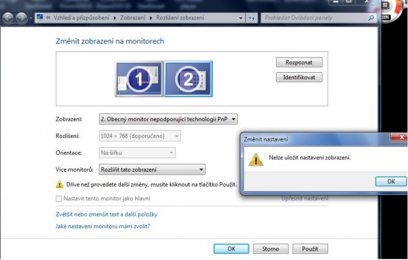Click the Forward navigation arrow

(x=21, y=18)
